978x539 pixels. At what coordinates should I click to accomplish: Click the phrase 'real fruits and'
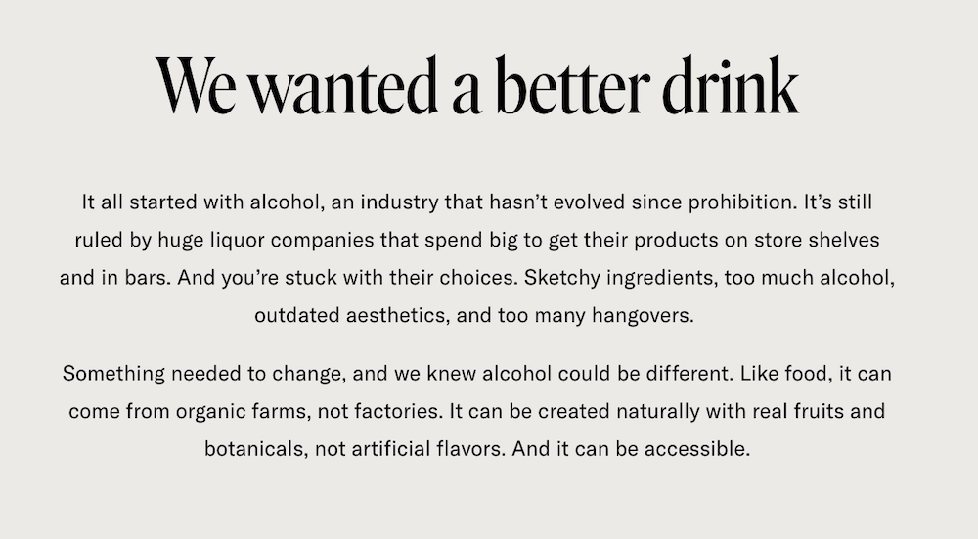[819, 411]
